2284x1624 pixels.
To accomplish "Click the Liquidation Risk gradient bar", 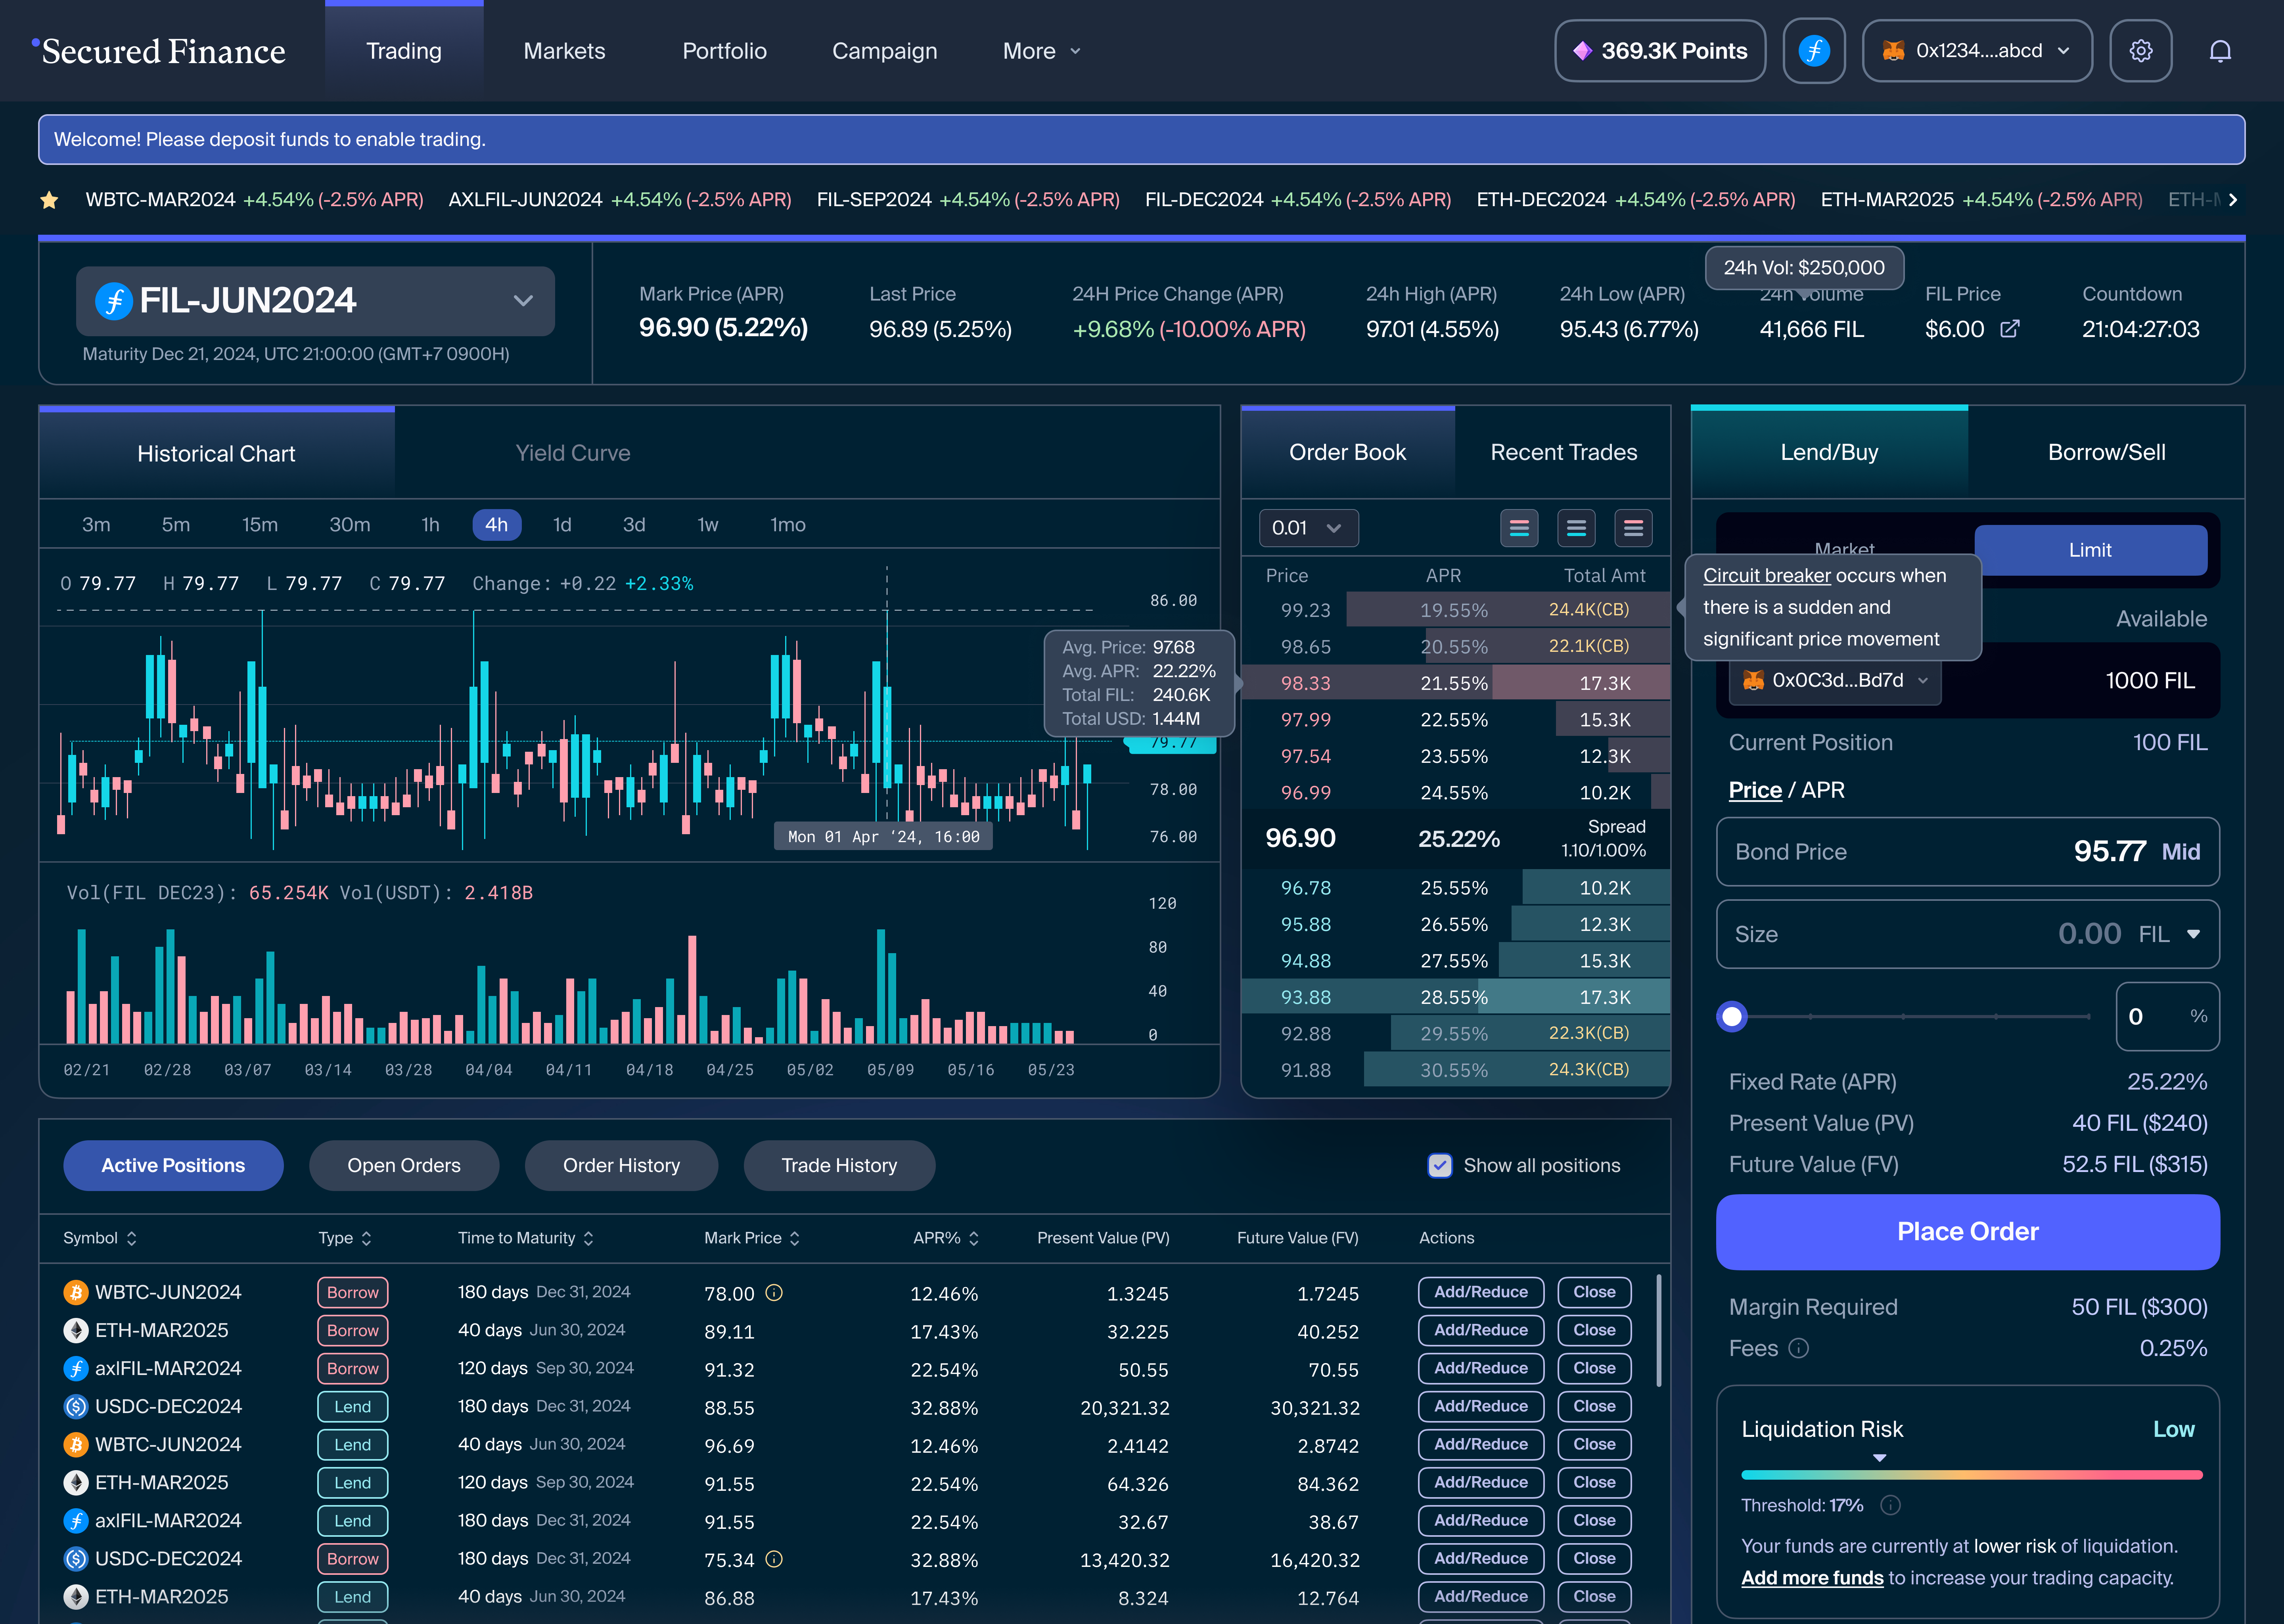I will 1971,1475.
